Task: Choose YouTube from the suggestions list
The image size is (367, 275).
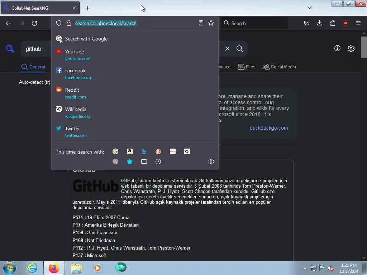Action: coord(135,55)
